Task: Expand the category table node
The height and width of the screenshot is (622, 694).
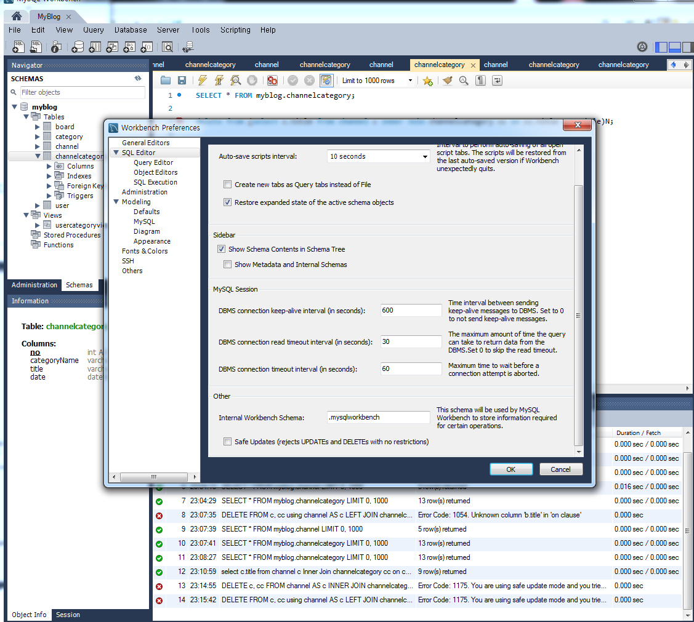Action: click(38, 137)
